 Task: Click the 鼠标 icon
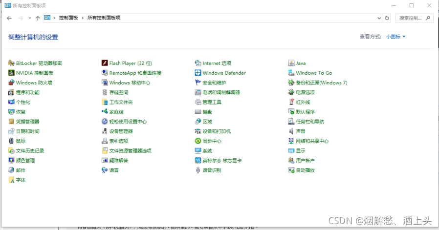pyautogui.click(x=11, y=141)
